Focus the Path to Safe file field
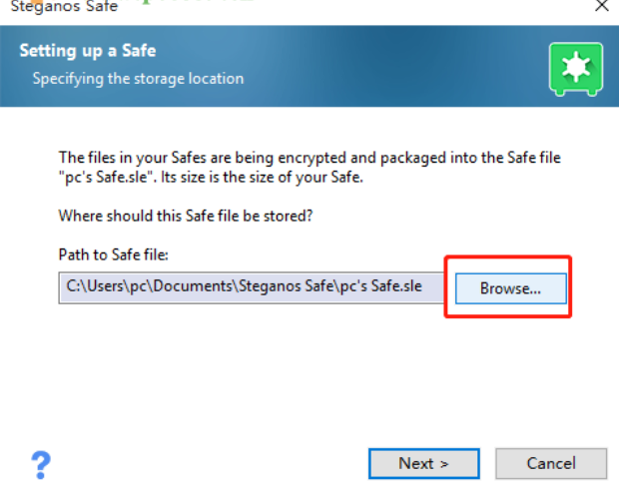Screen dimensions: 619x491 click(x=251, y=287)
